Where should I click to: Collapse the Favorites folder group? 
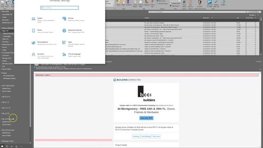2,12
